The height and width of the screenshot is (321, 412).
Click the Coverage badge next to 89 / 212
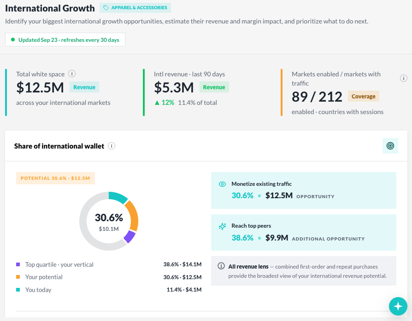[364, 96]
